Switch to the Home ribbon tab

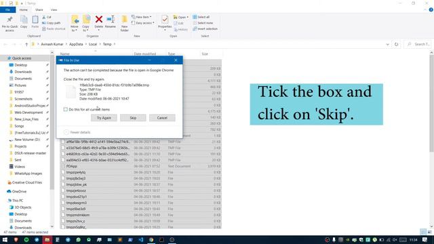tap(24, 9)
